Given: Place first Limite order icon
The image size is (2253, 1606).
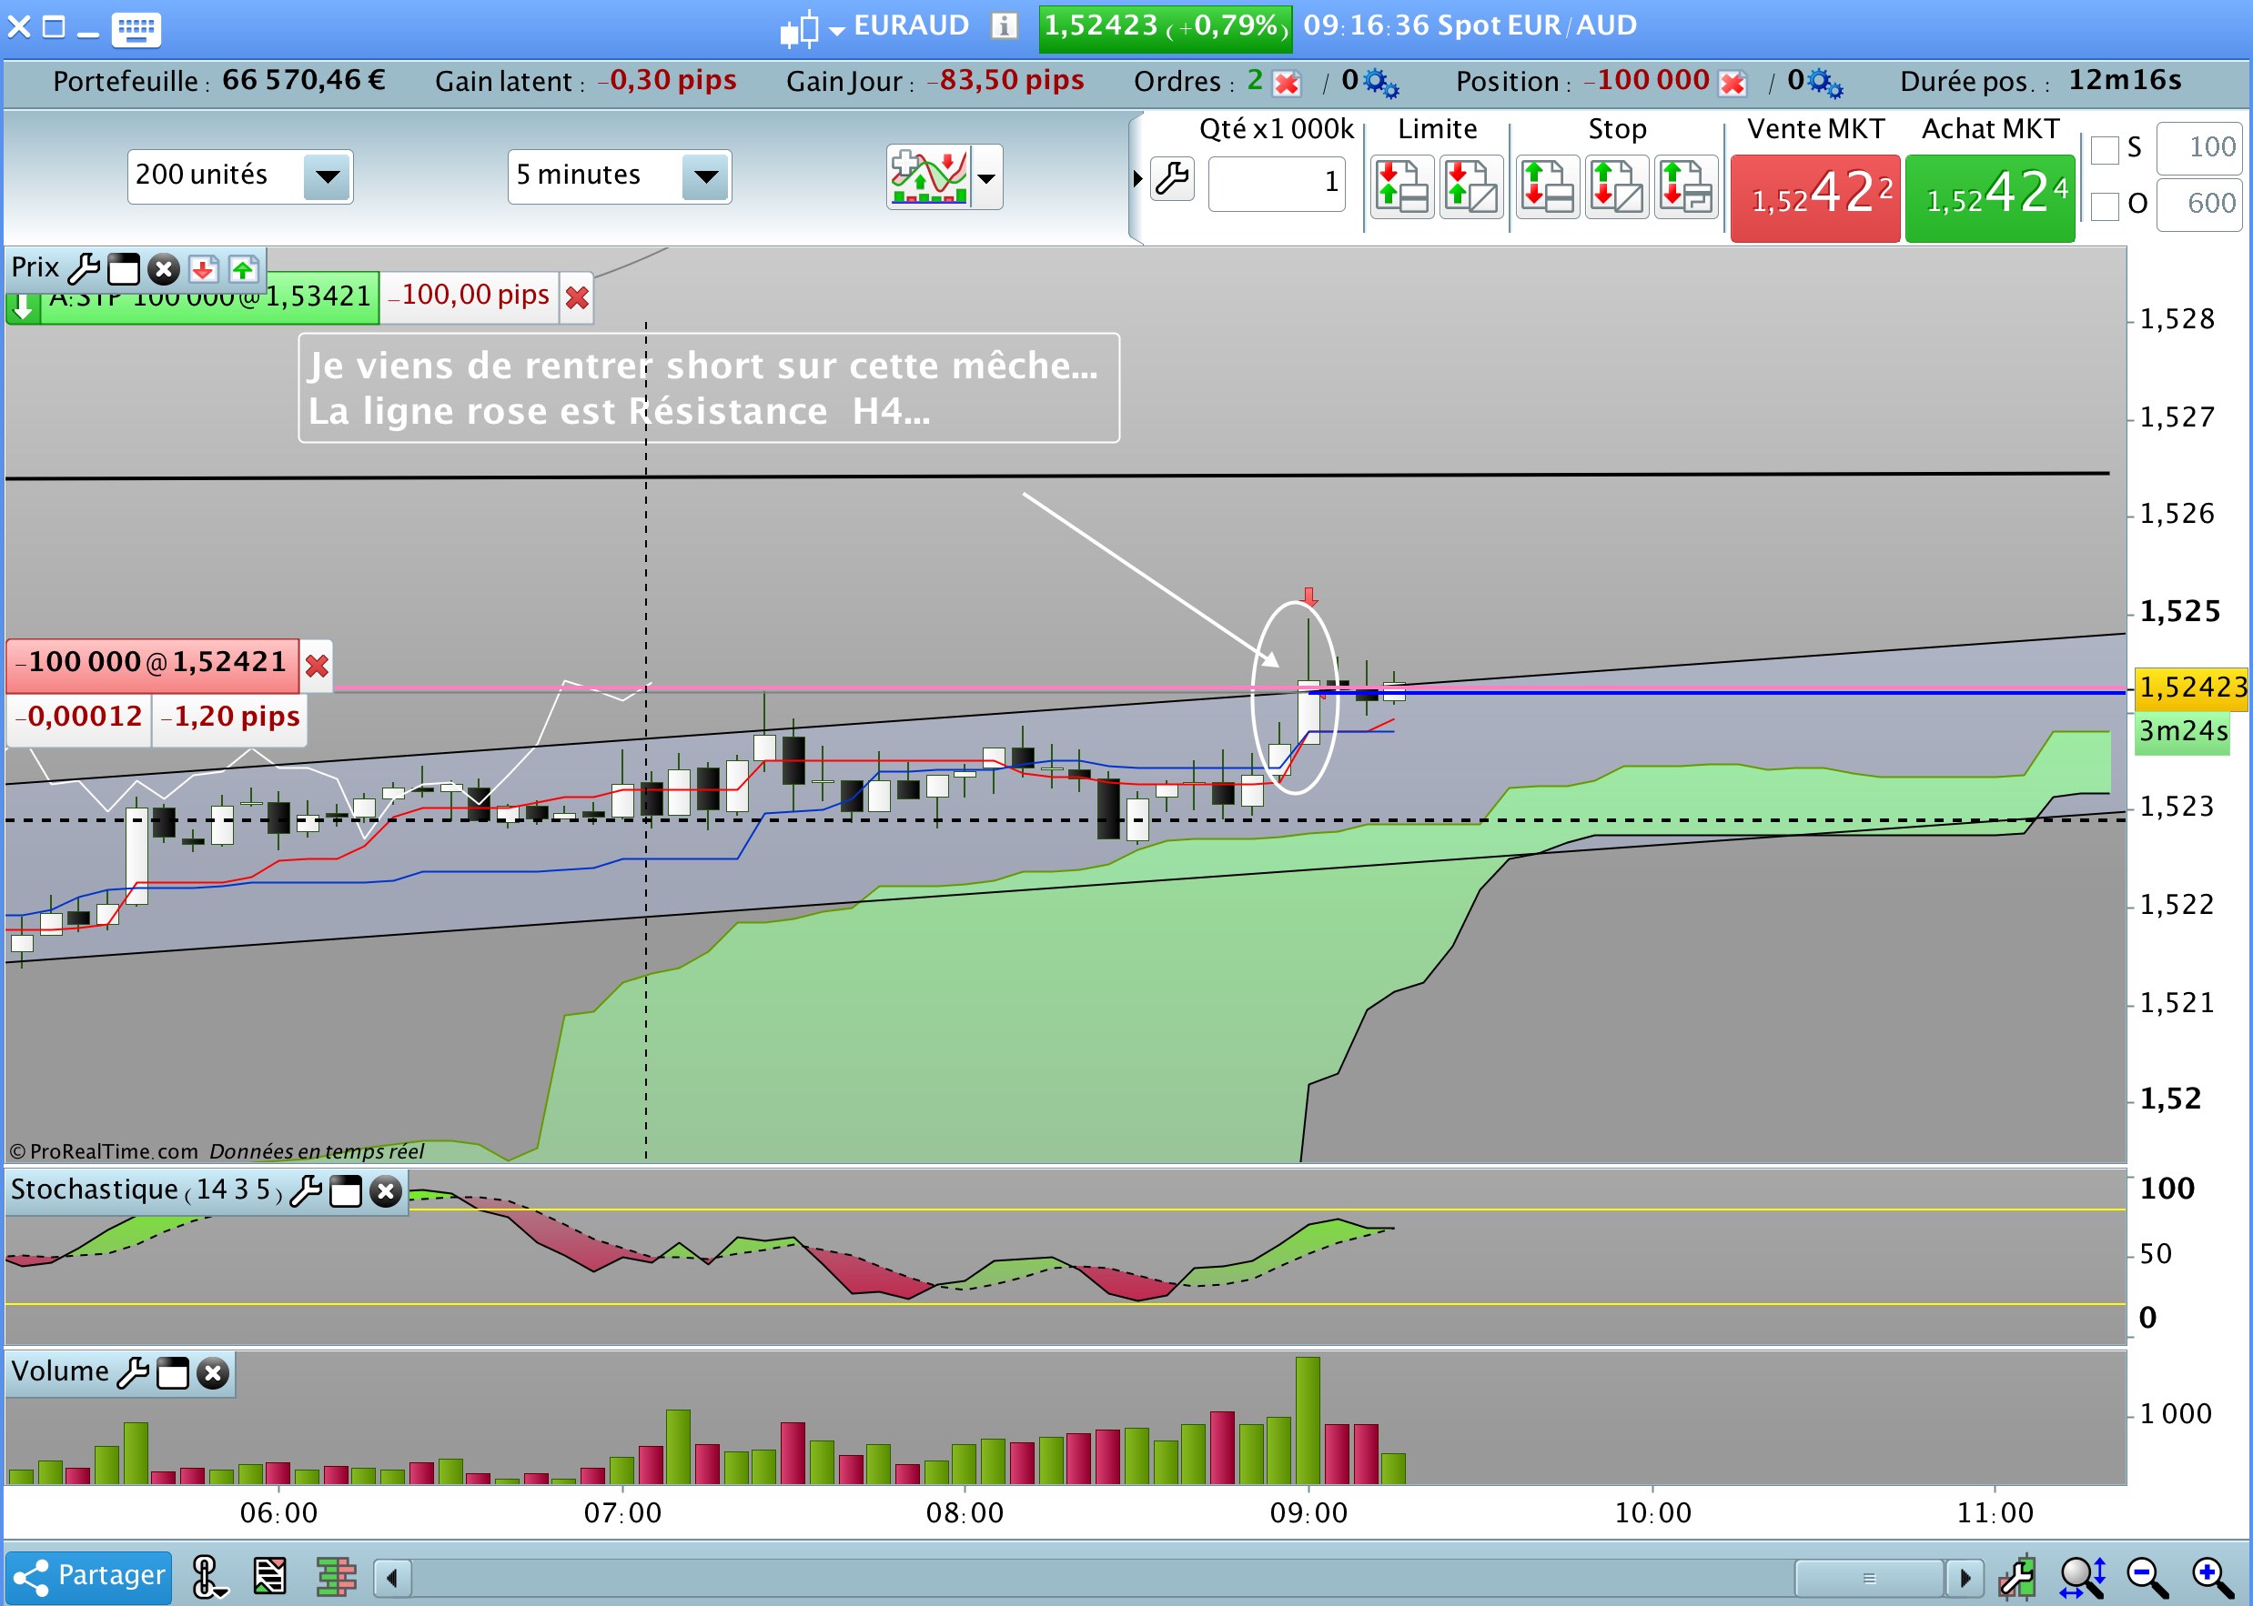Looking at the screenshot, I should click(1402, 186).
